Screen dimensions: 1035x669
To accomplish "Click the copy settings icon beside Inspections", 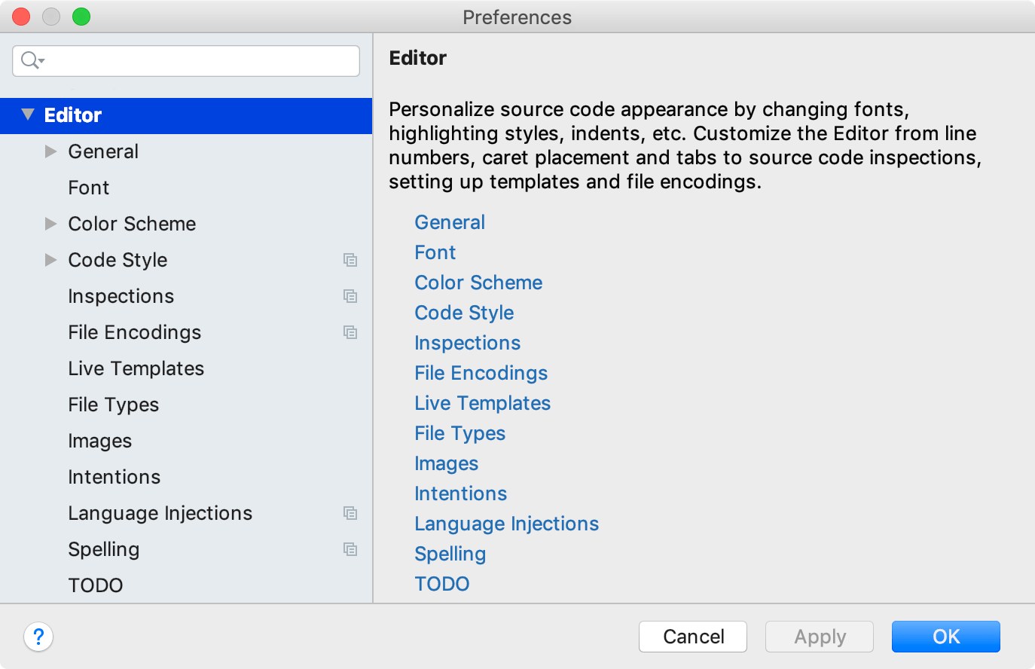I will [x=350, y=296].
